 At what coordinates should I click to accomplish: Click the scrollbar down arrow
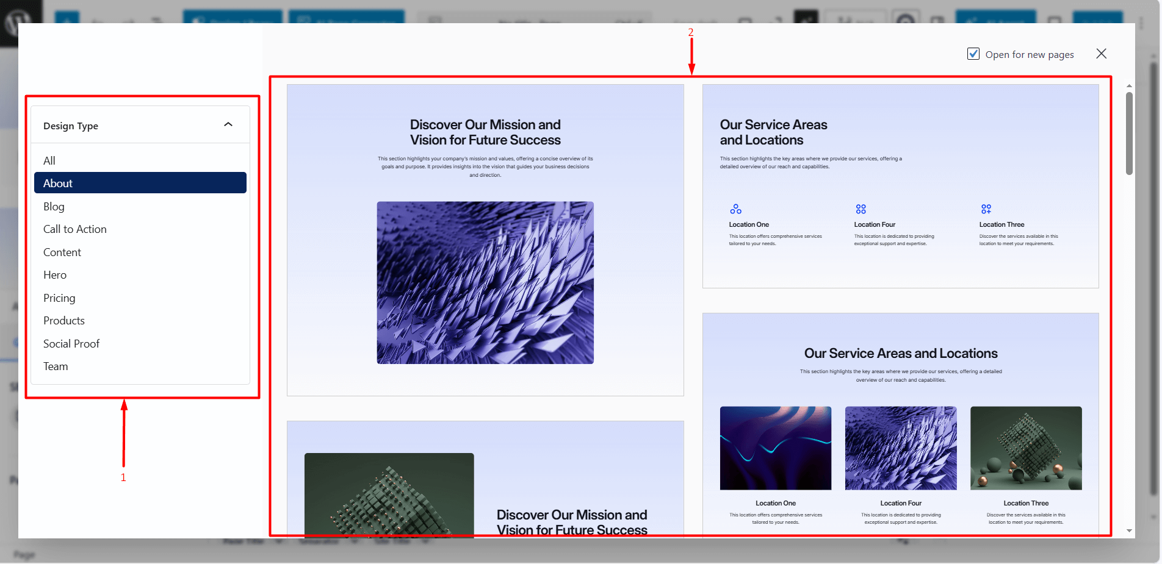point(1130,530)
